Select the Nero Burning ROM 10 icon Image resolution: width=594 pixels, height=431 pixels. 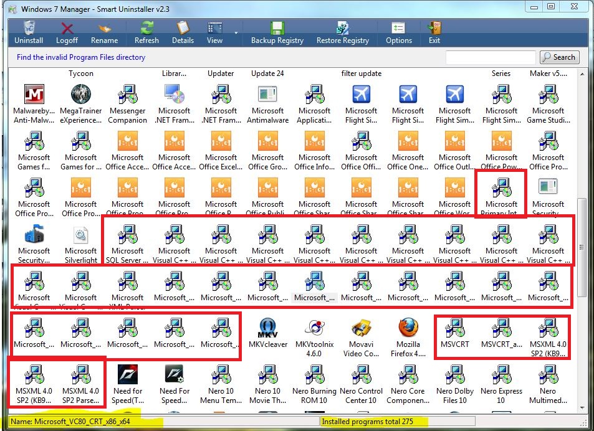(314, 374)
